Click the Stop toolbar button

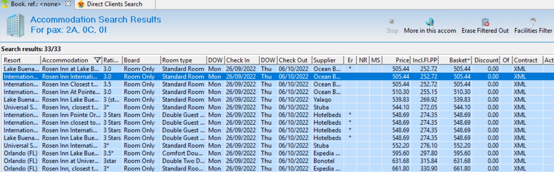coord(392,26)
